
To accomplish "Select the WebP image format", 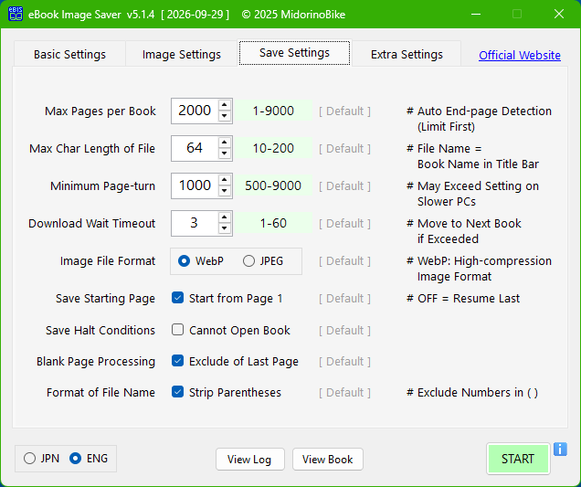I will (200, 261).
